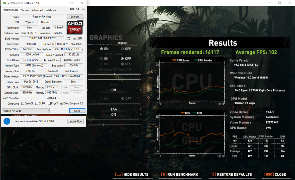Click the Driver Version field
The width and height of the screenshot is (295, 180).
(51, 76)
